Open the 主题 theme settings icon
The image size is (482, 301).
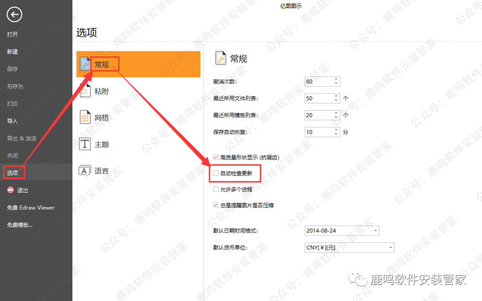[85, 144]
